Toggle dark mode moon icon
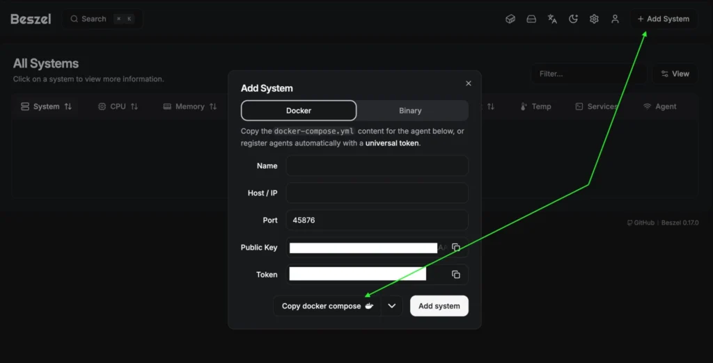 [x=573, y=19]
